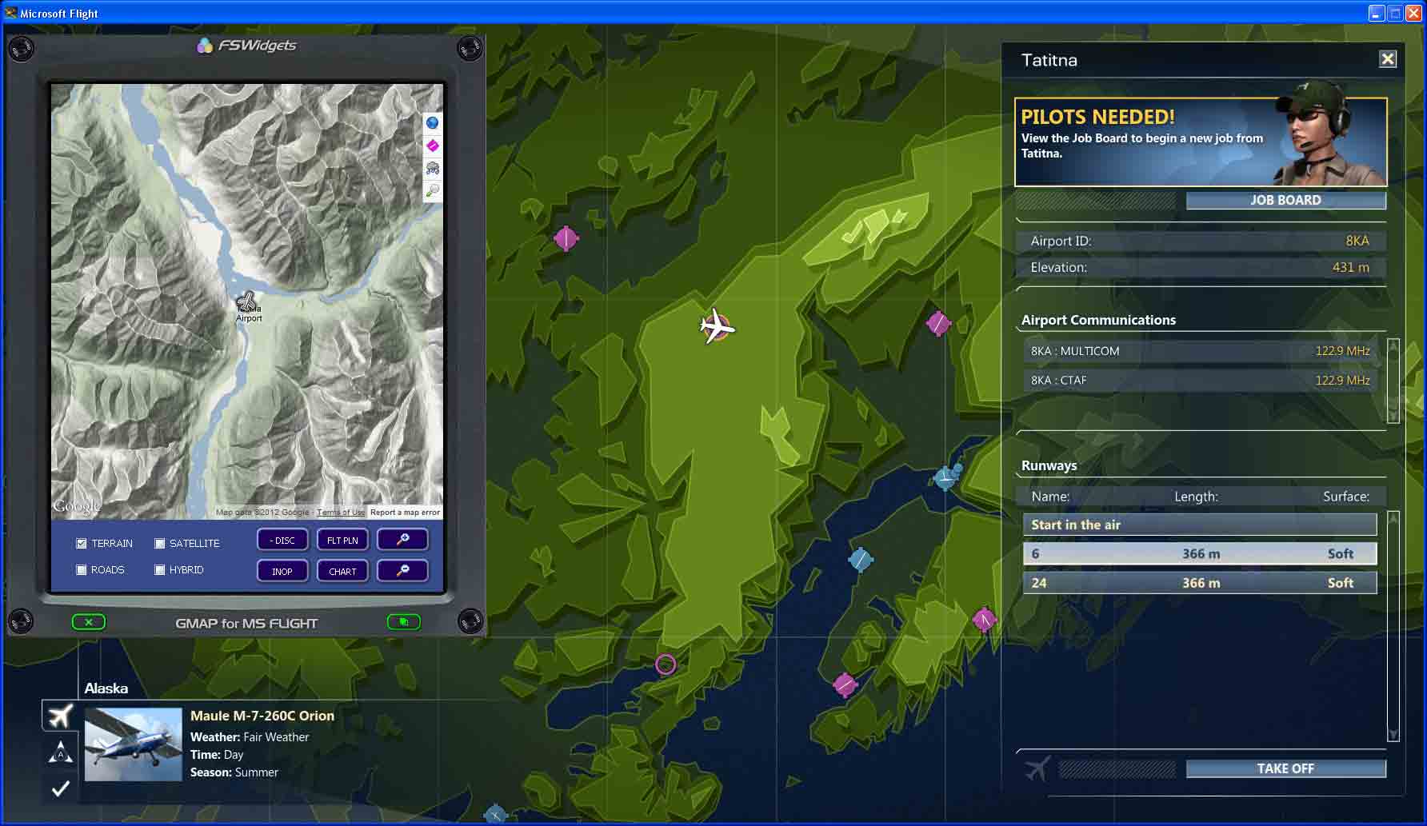Image resolution: width=1427 pixels, height=826 pixels.
Task: Select the blue marker at the bottom map edge
Action: point(495,815)
